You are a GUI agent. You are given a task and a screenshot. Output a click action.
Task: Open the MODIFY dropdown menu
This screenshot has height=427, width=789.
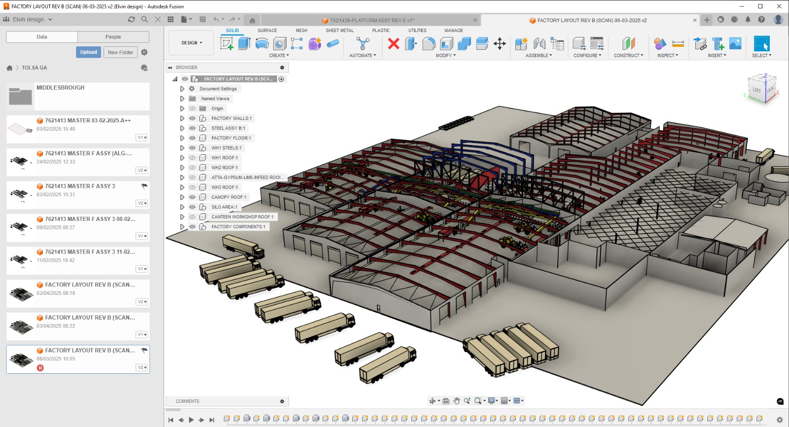[446, 56]
